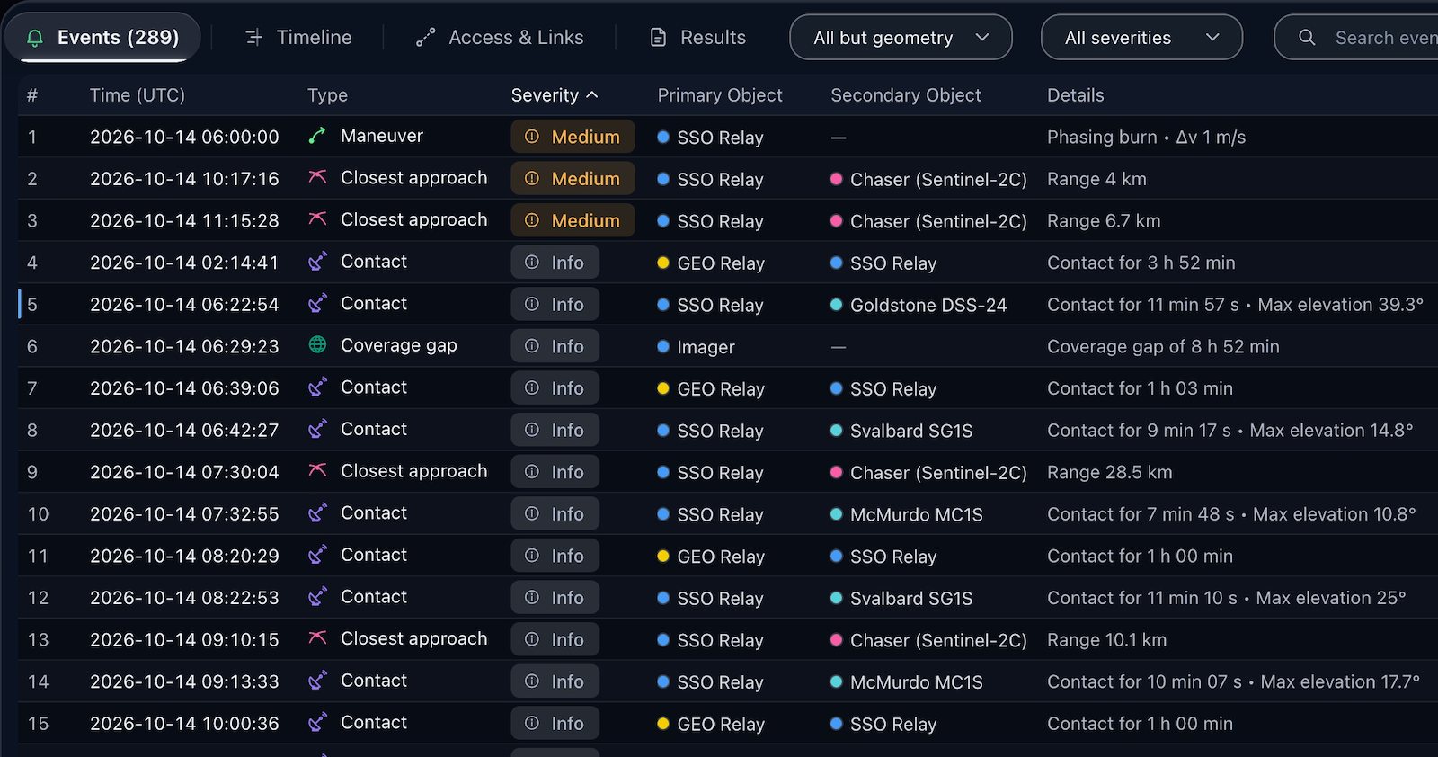Viewport: 1438px width, 757px height.
Task: Click the bell icon in Events tab
Action: click(x=35, y=38)
